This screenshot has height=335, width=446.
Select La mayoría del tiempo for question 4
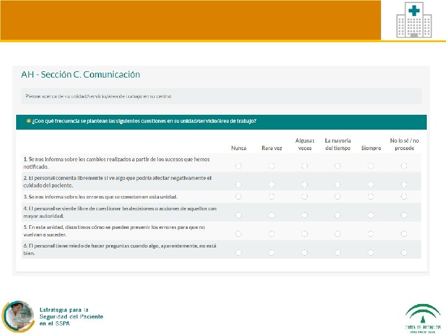[x=338, y=215]
